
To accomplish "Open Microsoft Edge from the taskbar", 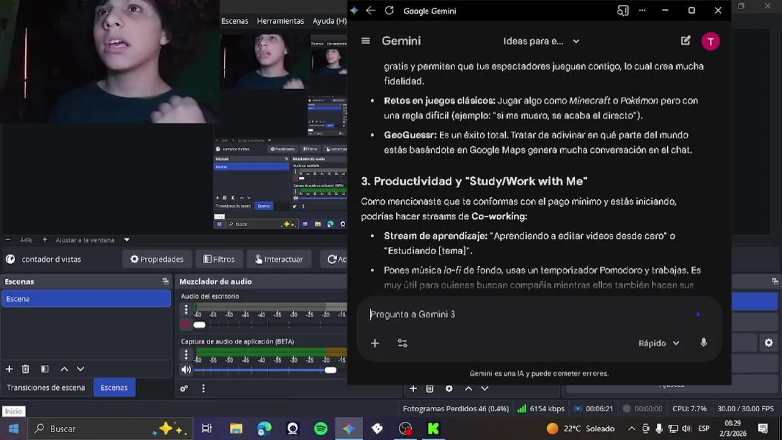I will point(265,428).
